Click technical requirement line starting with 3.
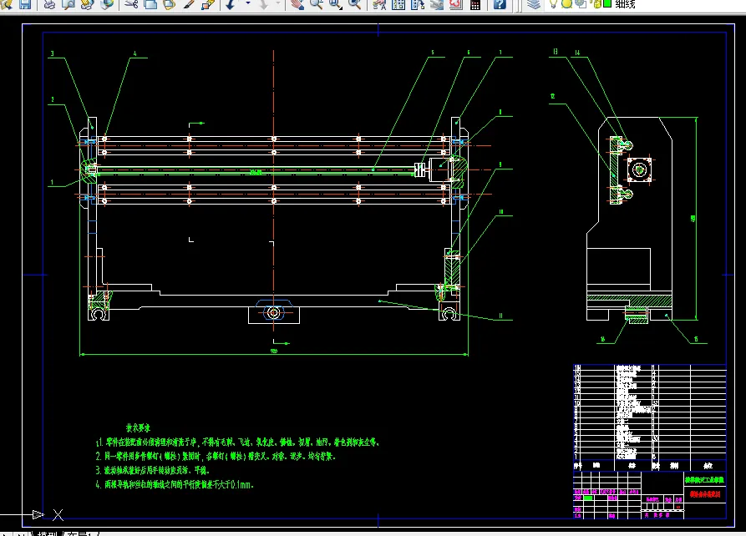The height and width of the screenshot is (536, 746). click(x=152, y=470)
